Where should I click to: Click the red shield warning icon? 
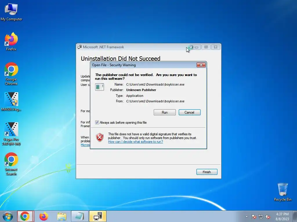pyautogui.click(x=100, y=137)
